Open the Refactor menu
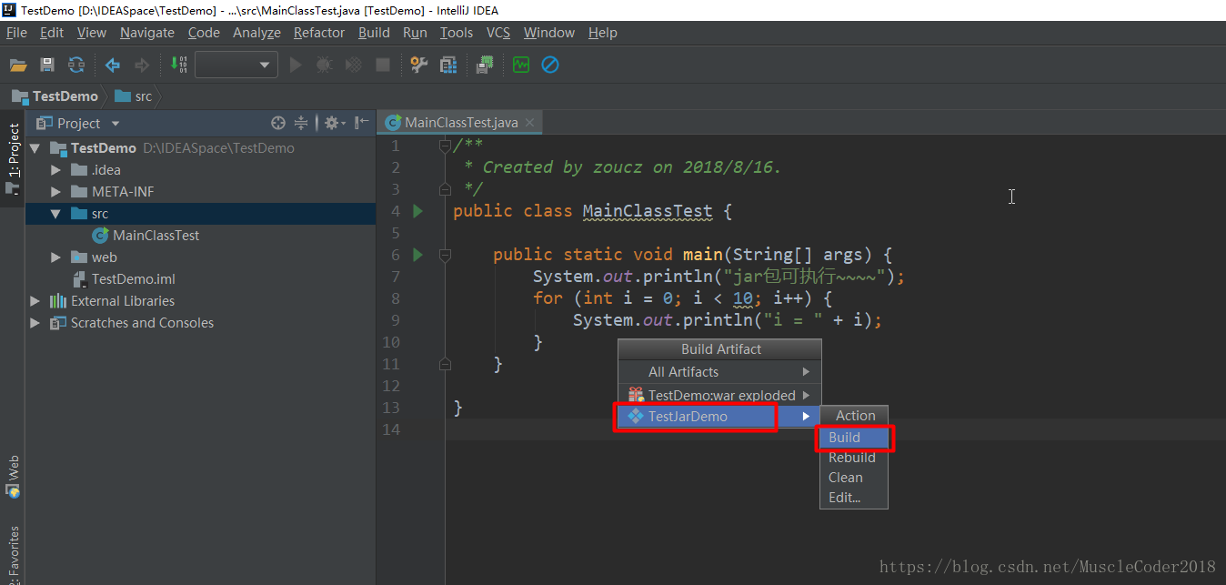Image resolution: width=1226 pixels, height=585 pixels. pos(318,33)
